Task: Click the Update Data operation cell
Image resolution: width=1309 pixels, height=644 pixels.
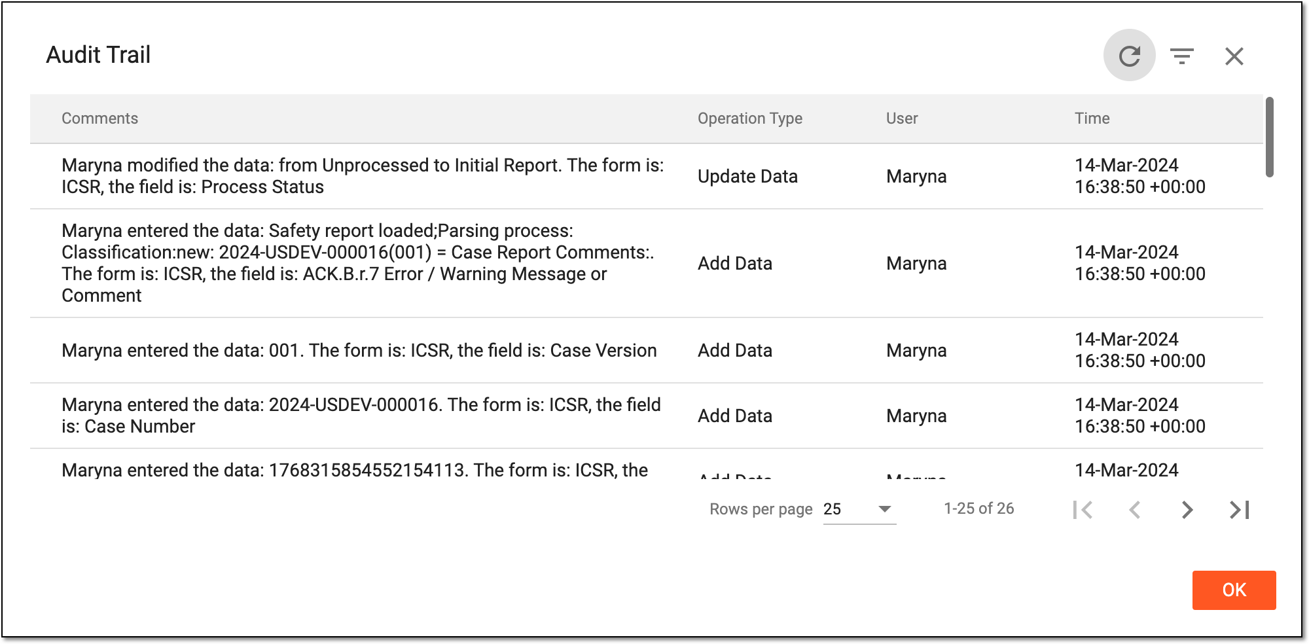Action: 747,176
